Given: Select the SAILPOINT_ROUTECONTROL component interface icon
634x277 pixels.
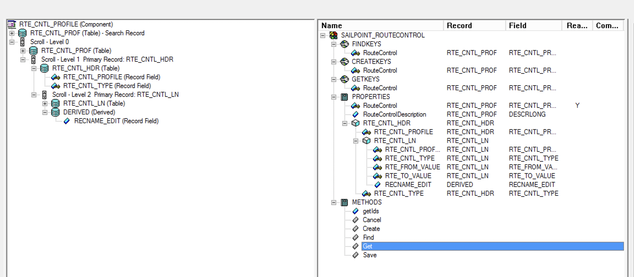Looking at the screenshot, I should (x=334, y=35).
